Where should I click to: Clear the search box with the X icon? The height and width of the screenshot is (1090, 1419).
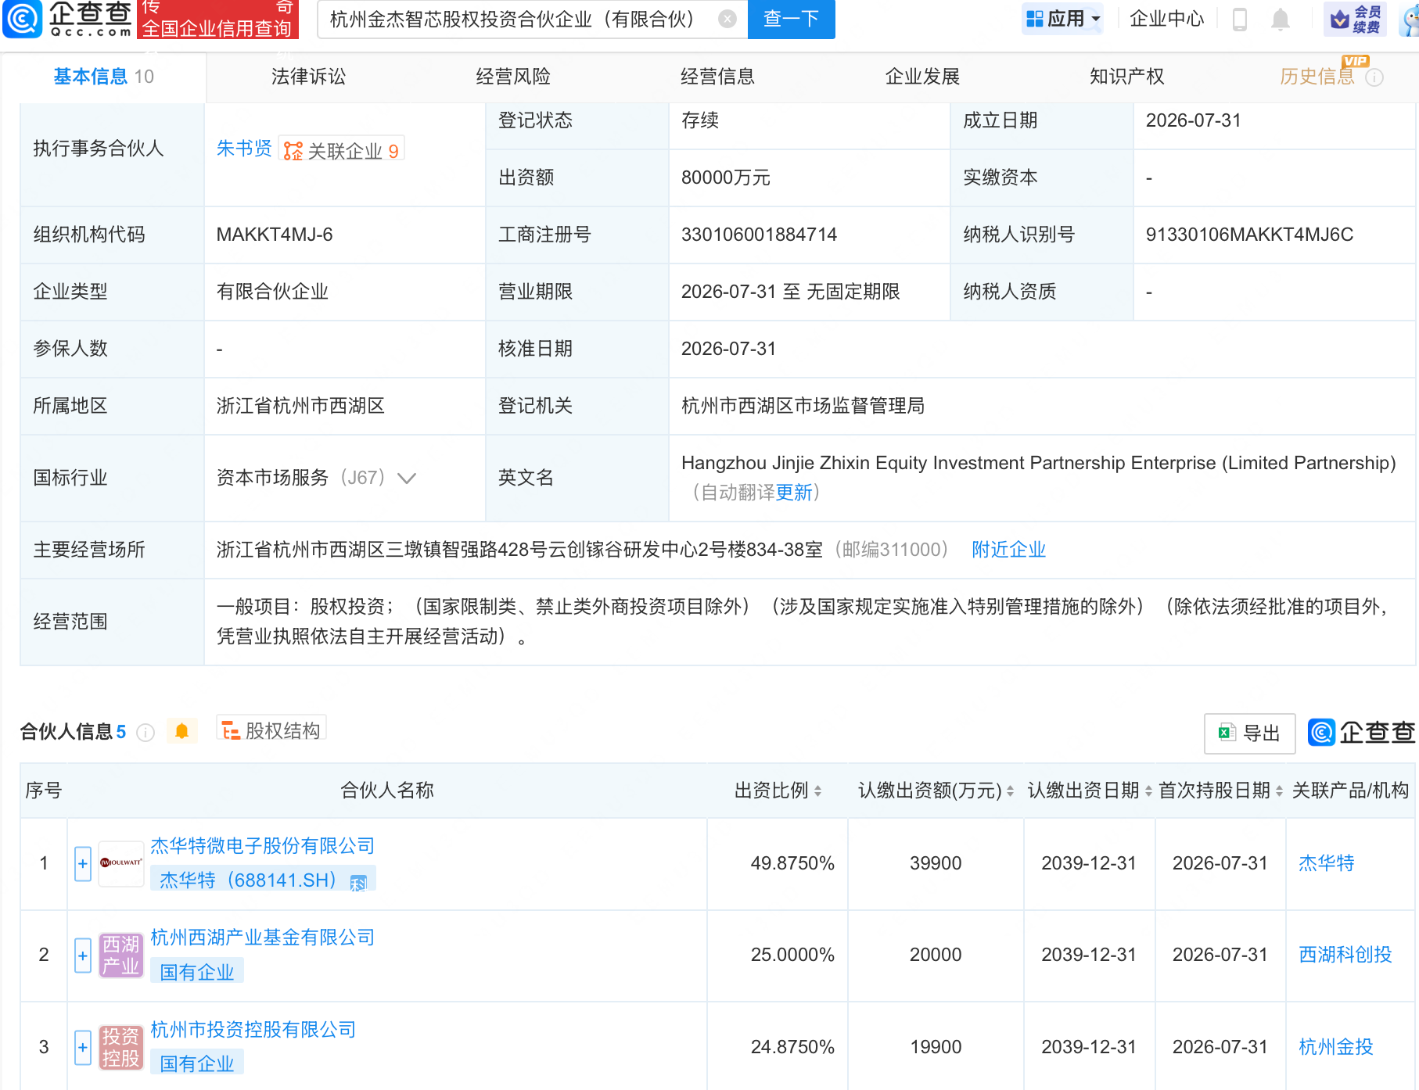727,19
